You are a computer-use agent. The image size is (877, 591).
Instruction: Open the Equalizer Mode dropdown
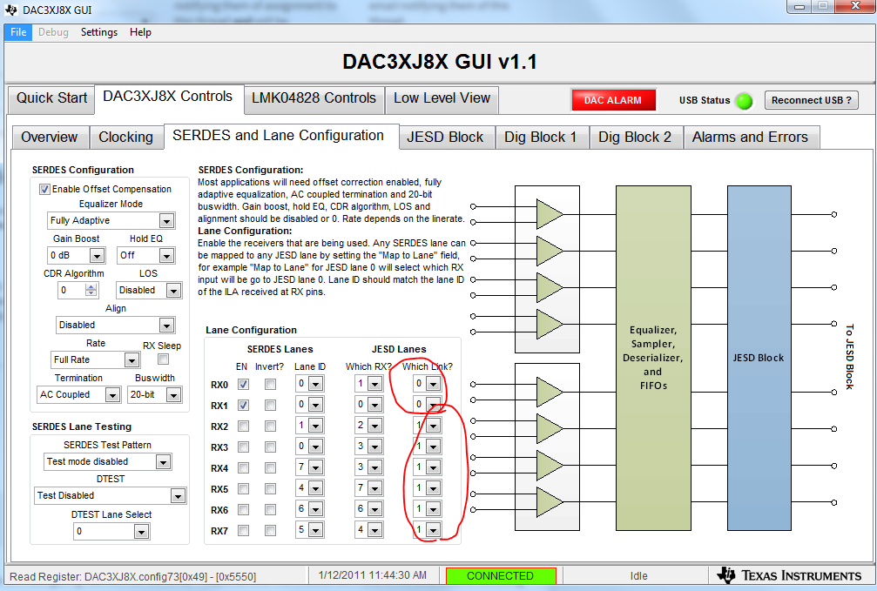point(111,221)
